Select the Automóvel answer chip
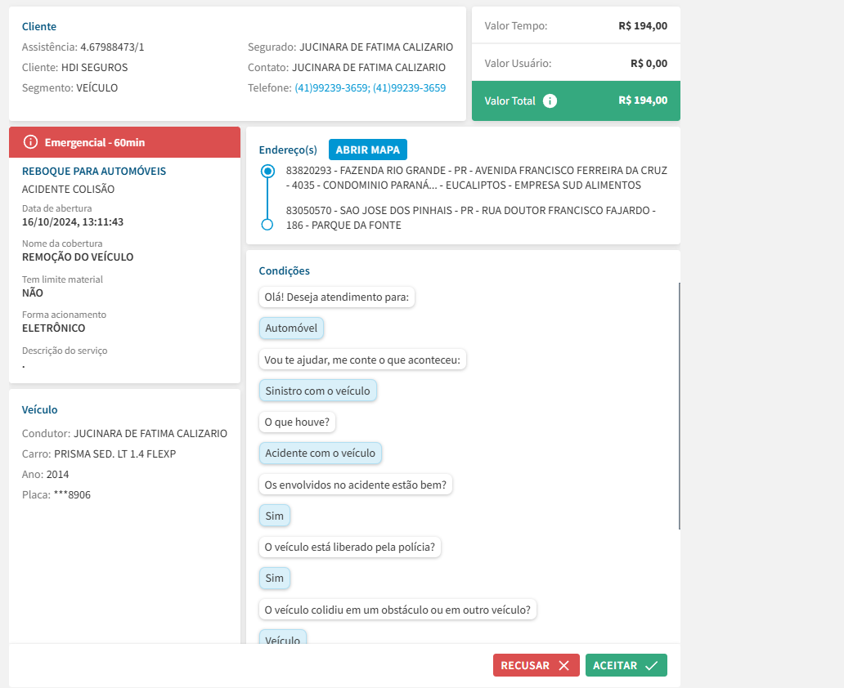 click(x=292, y=328)
